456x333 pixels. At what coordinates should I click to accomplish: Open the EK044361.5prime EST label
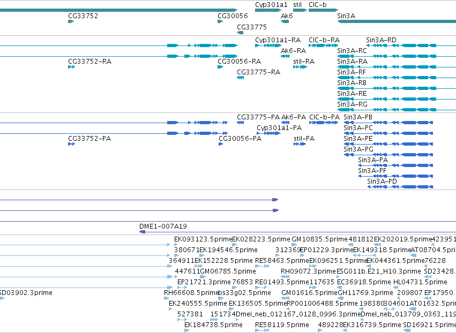(x=395, y=261)
